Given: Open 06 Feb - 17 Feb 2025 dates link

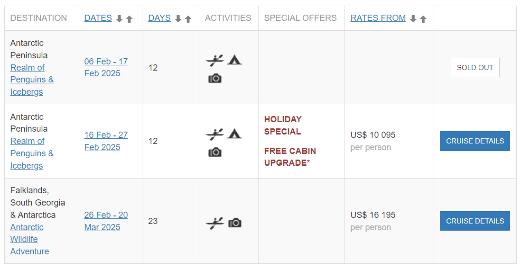Looking at the screenshot, I should click(106, 67).
